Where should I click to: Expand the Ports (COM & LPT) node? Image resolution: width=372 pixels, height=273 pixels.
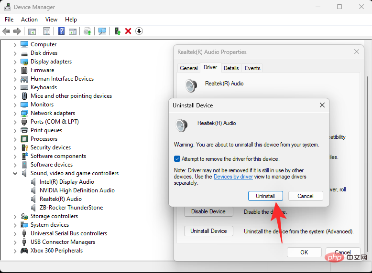coord(15,122)
